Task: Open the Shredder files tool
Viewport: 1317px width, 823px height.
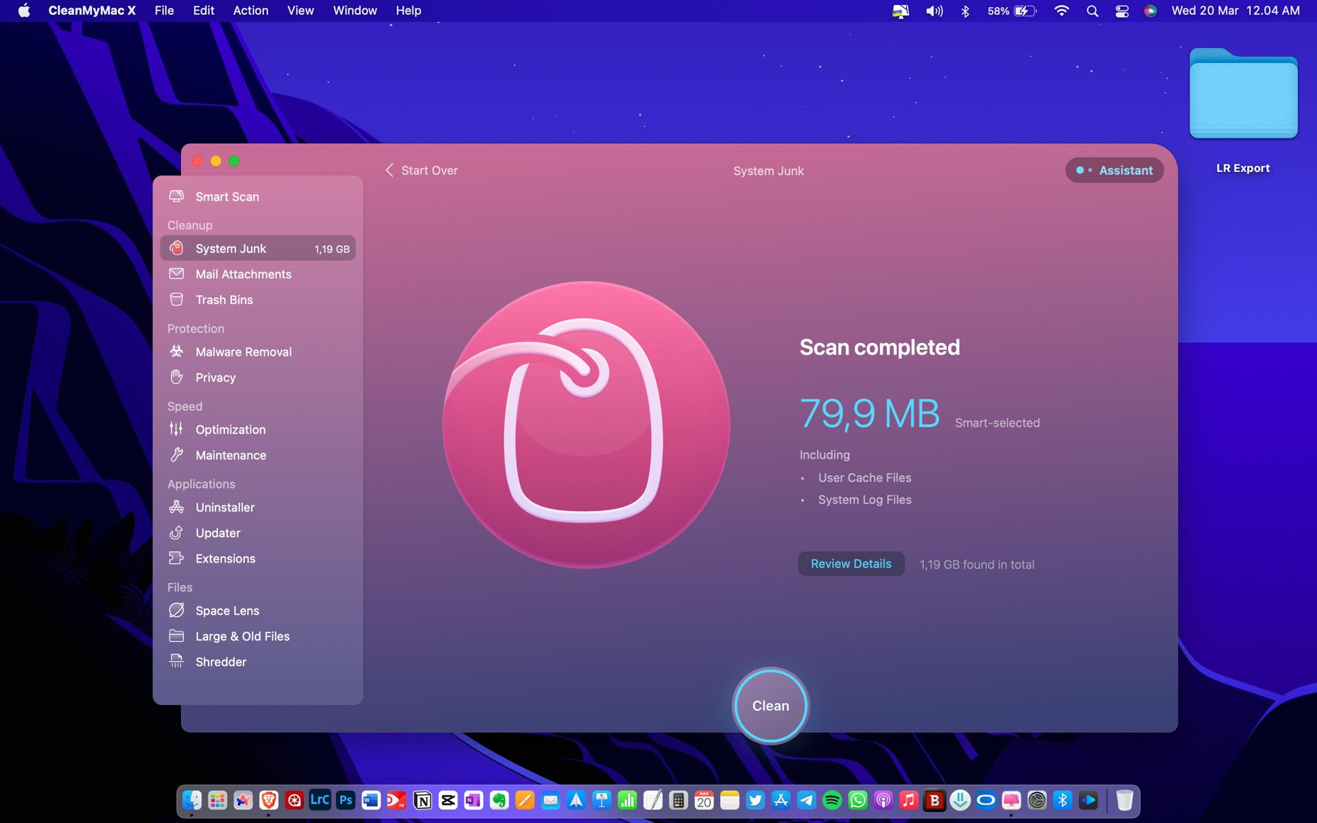Action: click(x=220, y=661)
